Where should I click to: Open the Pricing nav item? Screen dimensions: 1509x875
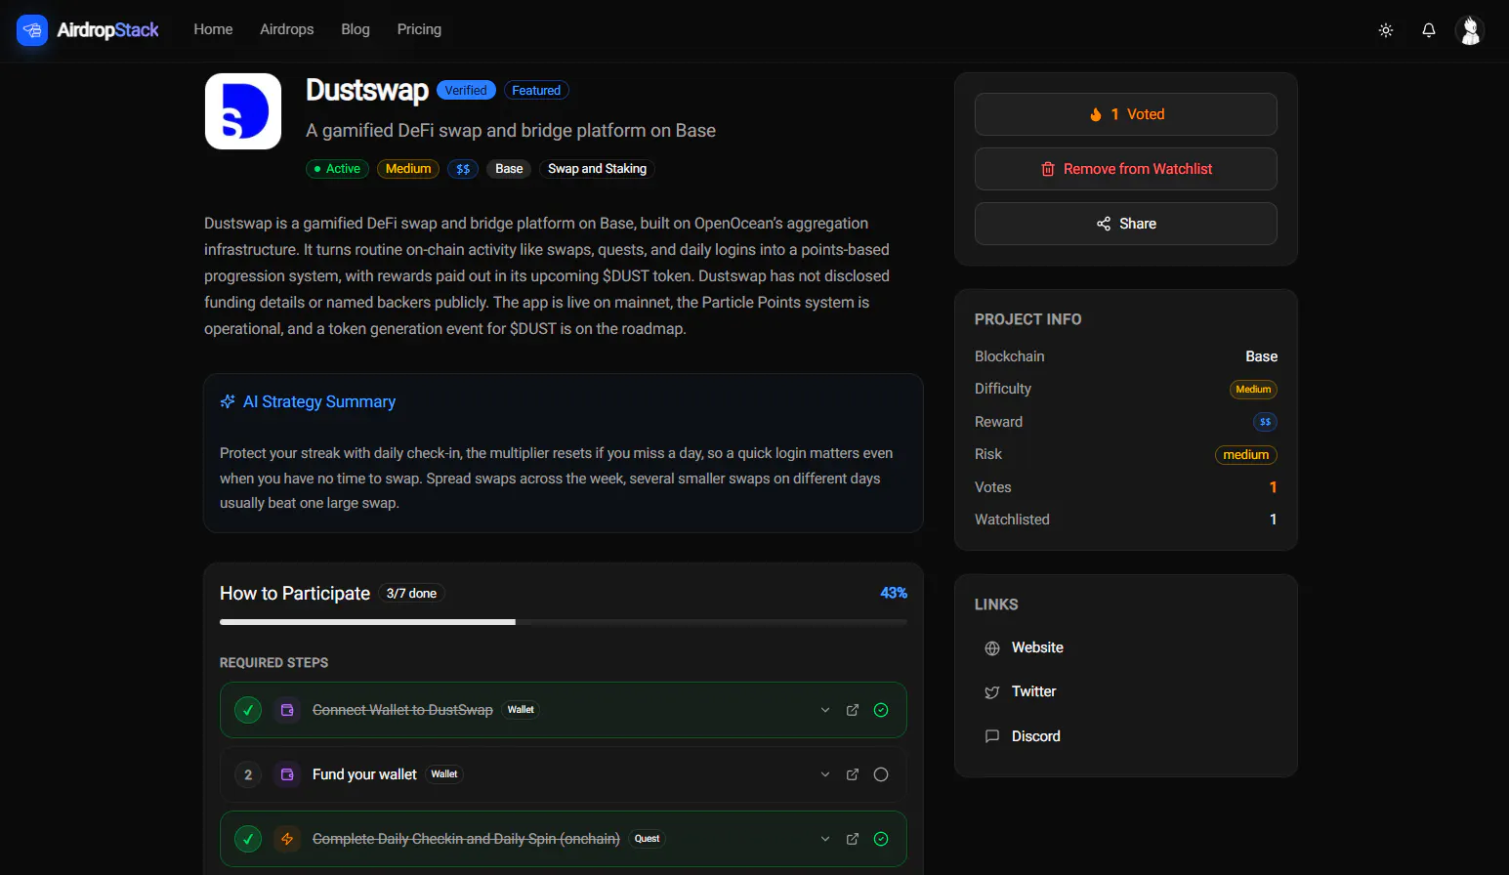(419, 29)
